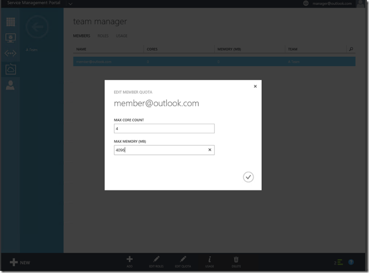Close the Edit Member Quota dialog
The height and width of the screenshot is (273, 369).
[x=255, y=86]
